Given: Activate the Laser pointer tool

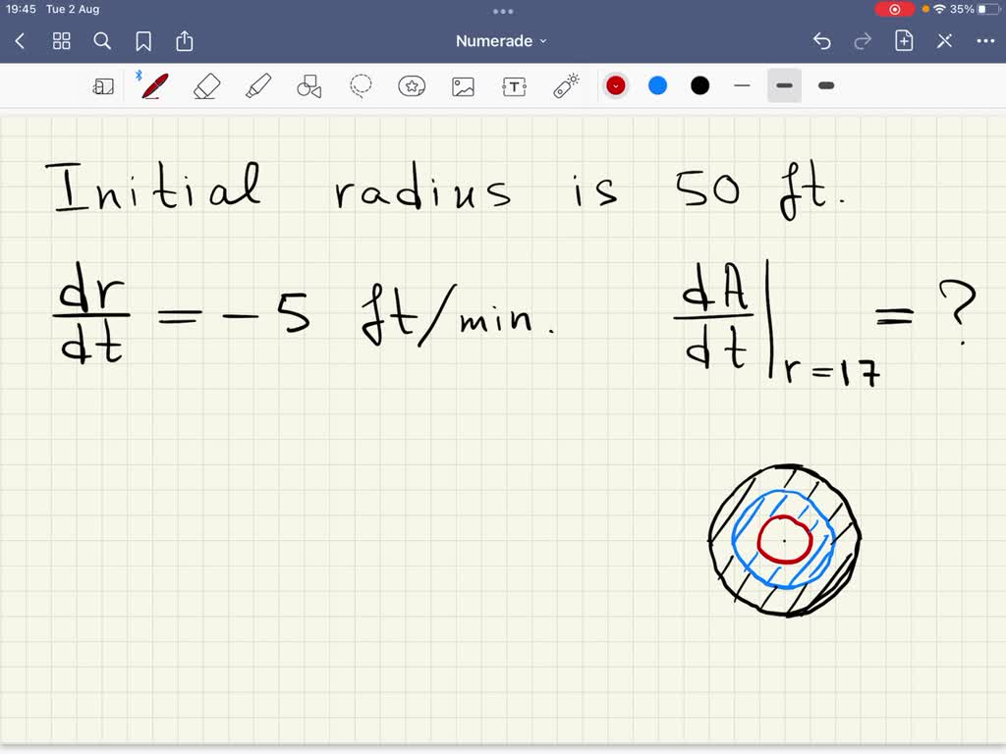Looking at the screenshot, I should click(x=565, y=85).
